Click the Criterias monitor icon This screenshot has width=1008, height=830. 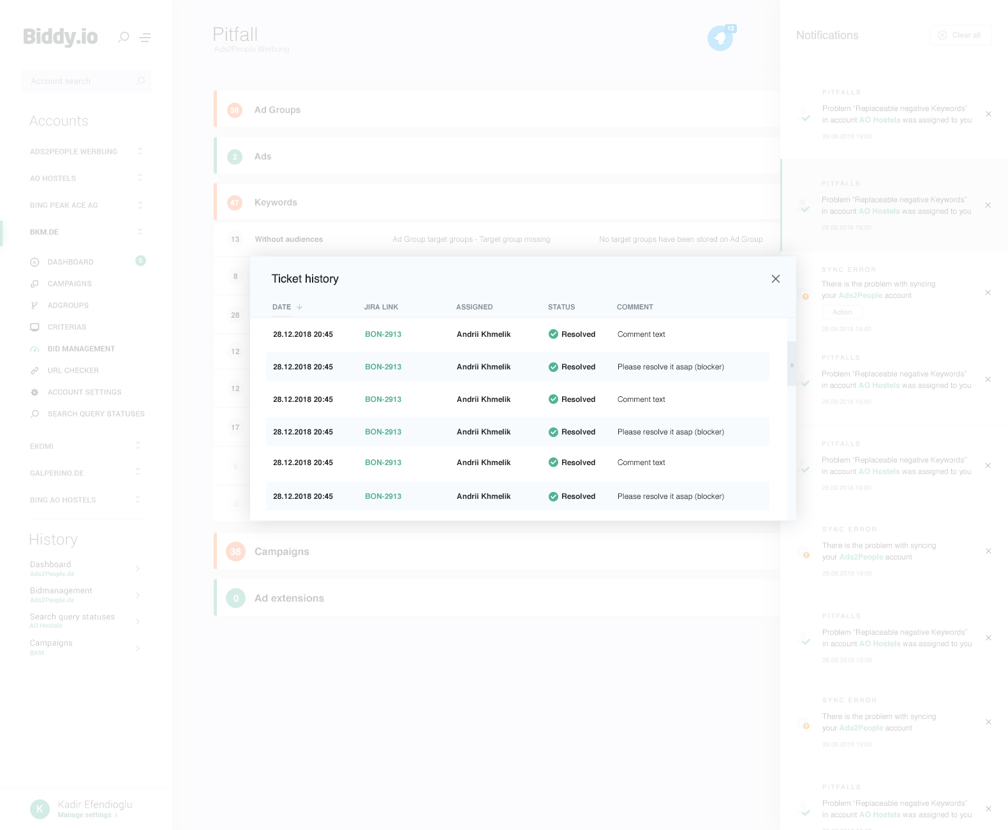click(x=34, y=327)
